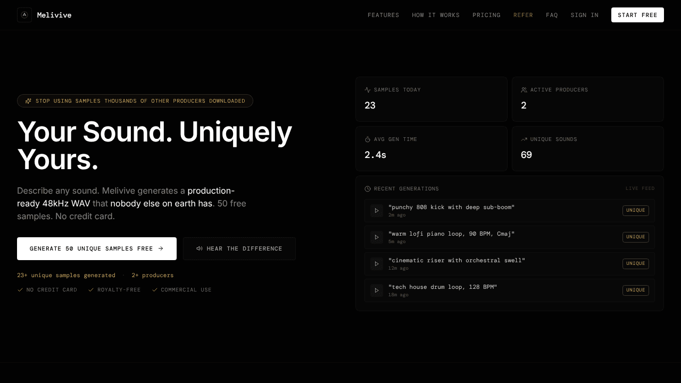This screenshot has width=681, height=383.
Task: Go to How It Works section
Action: [x=436, y=15]
